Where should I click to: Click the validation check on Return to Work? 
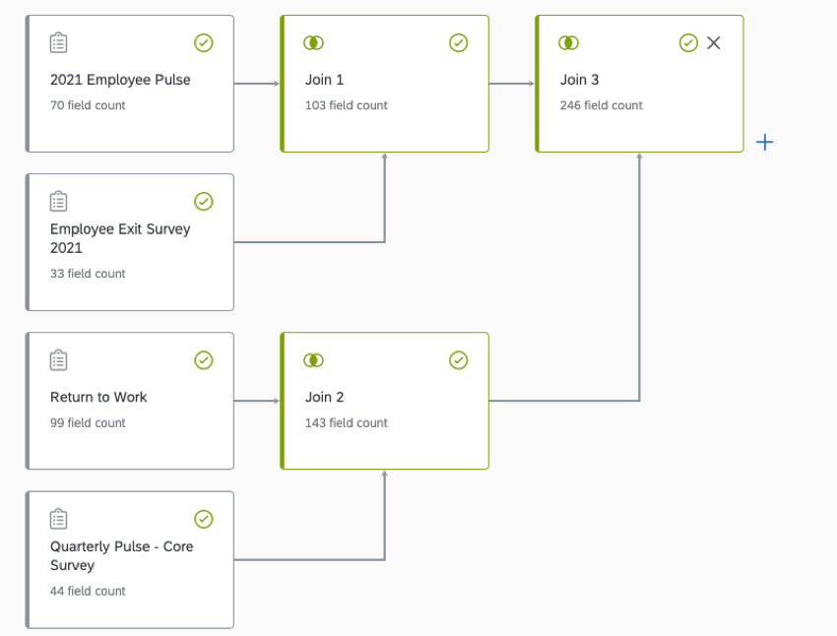[x=204, y=360]
